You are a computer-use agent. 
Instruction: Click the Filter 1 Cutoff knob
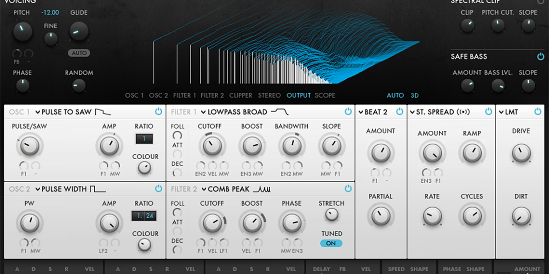211,145
